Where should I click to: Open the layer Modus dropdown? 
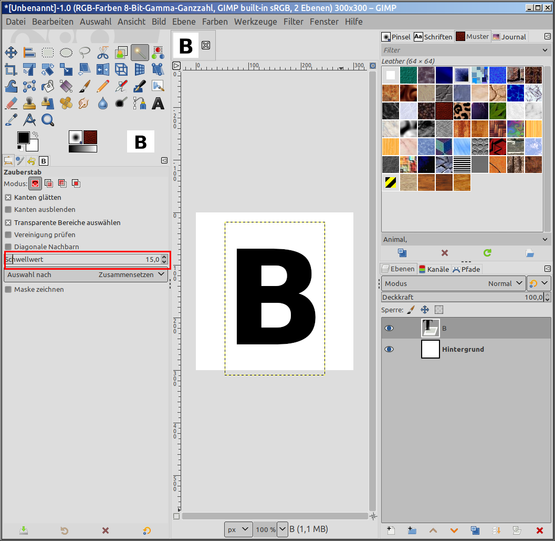pyautogui.click(x=453, y=283)
